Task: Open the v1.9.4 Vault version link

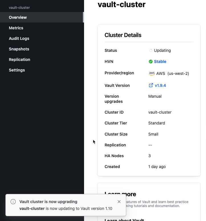Action: click(x=160, y=85)
